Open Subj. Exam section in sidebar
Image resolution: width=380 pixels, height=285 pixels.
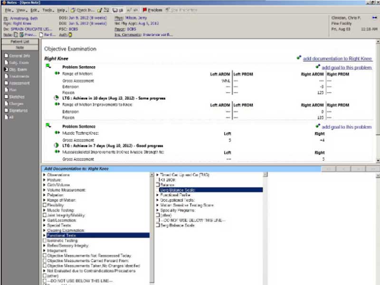click(19, 63)
